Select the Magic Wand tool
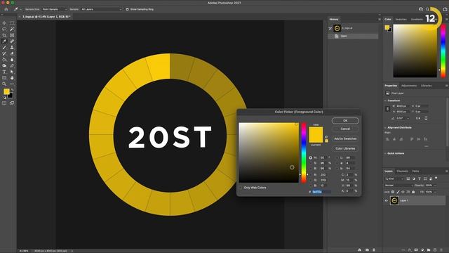This screenshot has width=449, height=253. pos(12,29)
